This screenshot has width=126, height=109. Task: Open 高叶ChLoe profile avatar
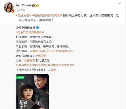pyautogui.click(x=9, y=7)
